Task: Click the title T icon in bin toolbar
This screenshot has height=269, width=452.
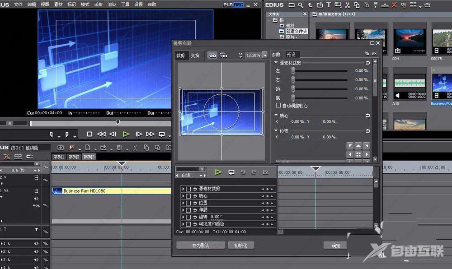Action: (329, 5)
